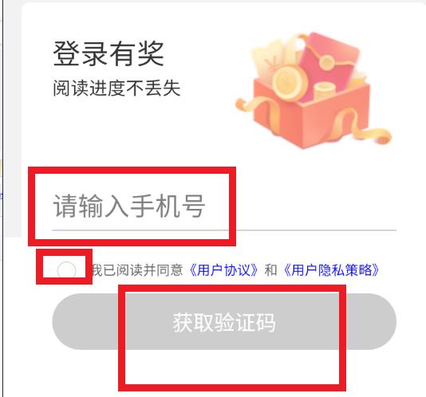This screenshot has height=397, width=426.
Task: Click the large gold coin illustration
Action: click(x=289, y=82)
